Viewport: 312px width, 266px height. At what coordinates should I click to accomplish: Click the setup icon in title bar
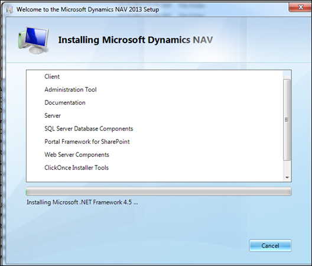click(x=9, y=9)
